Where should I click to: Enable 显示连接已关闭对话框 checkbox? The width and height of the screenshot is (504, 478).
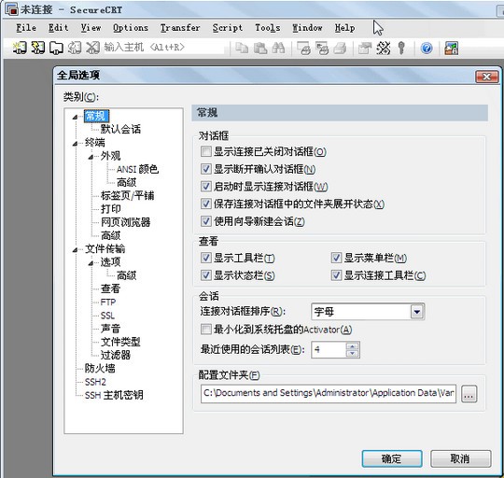(205, 151)
